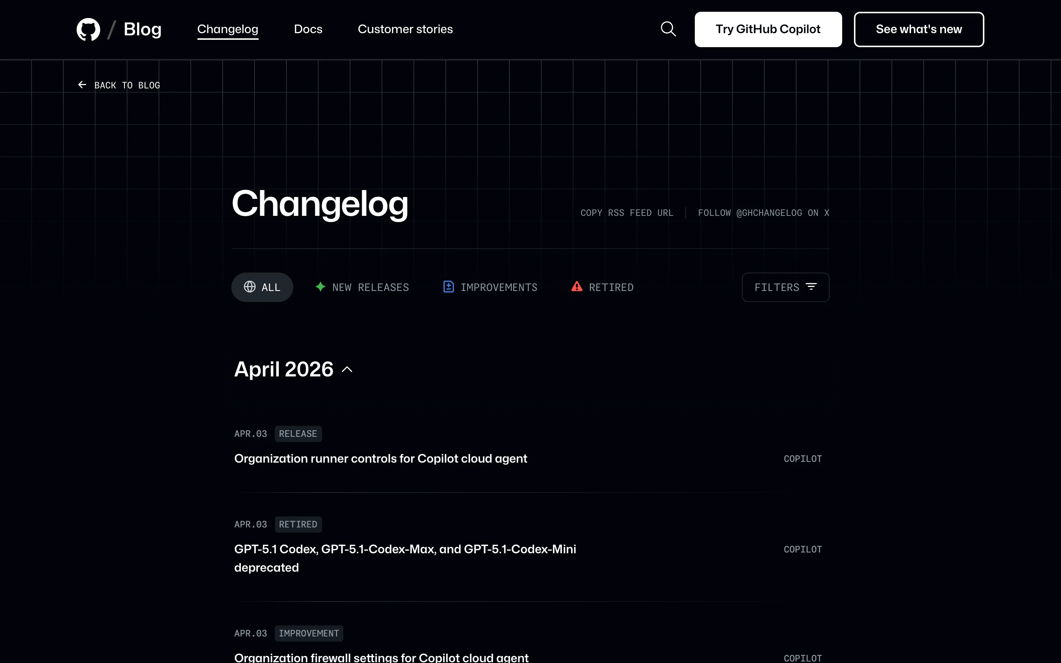This screenshot has width=1061, height=663.
Task: Open the Organization runner controls article
Action: pos(381,458)
